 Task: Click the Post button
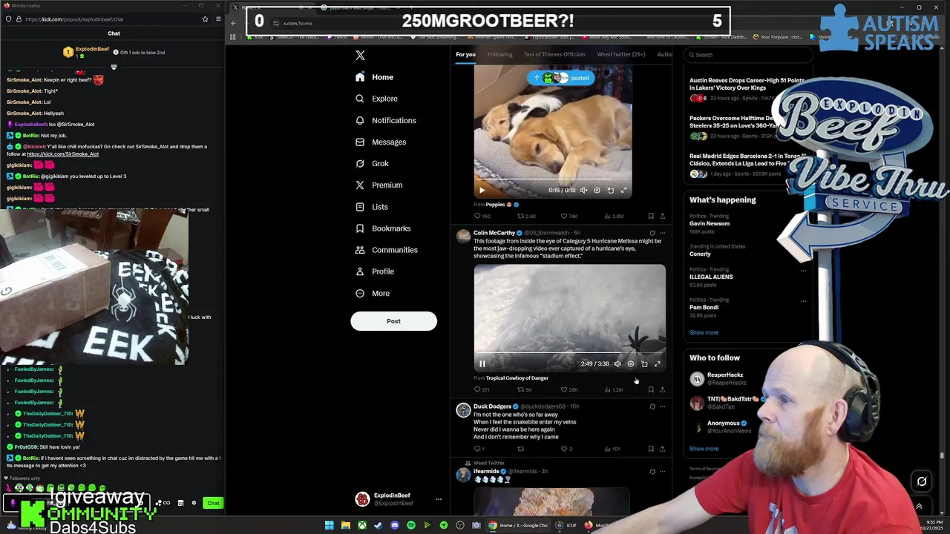pyautogui.click(x=393, y=321)
